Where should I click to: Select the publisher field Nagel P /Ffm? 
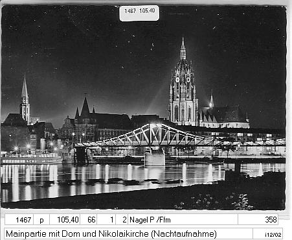pyautogui.click(x=183, y=220)
